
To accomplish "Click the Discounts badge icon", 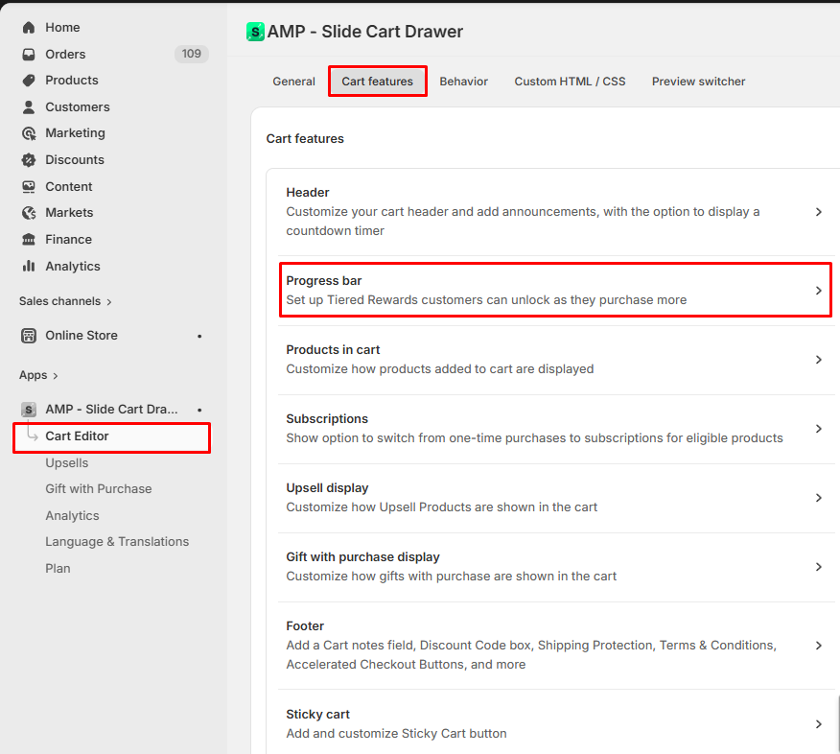I will click(29, 159).
